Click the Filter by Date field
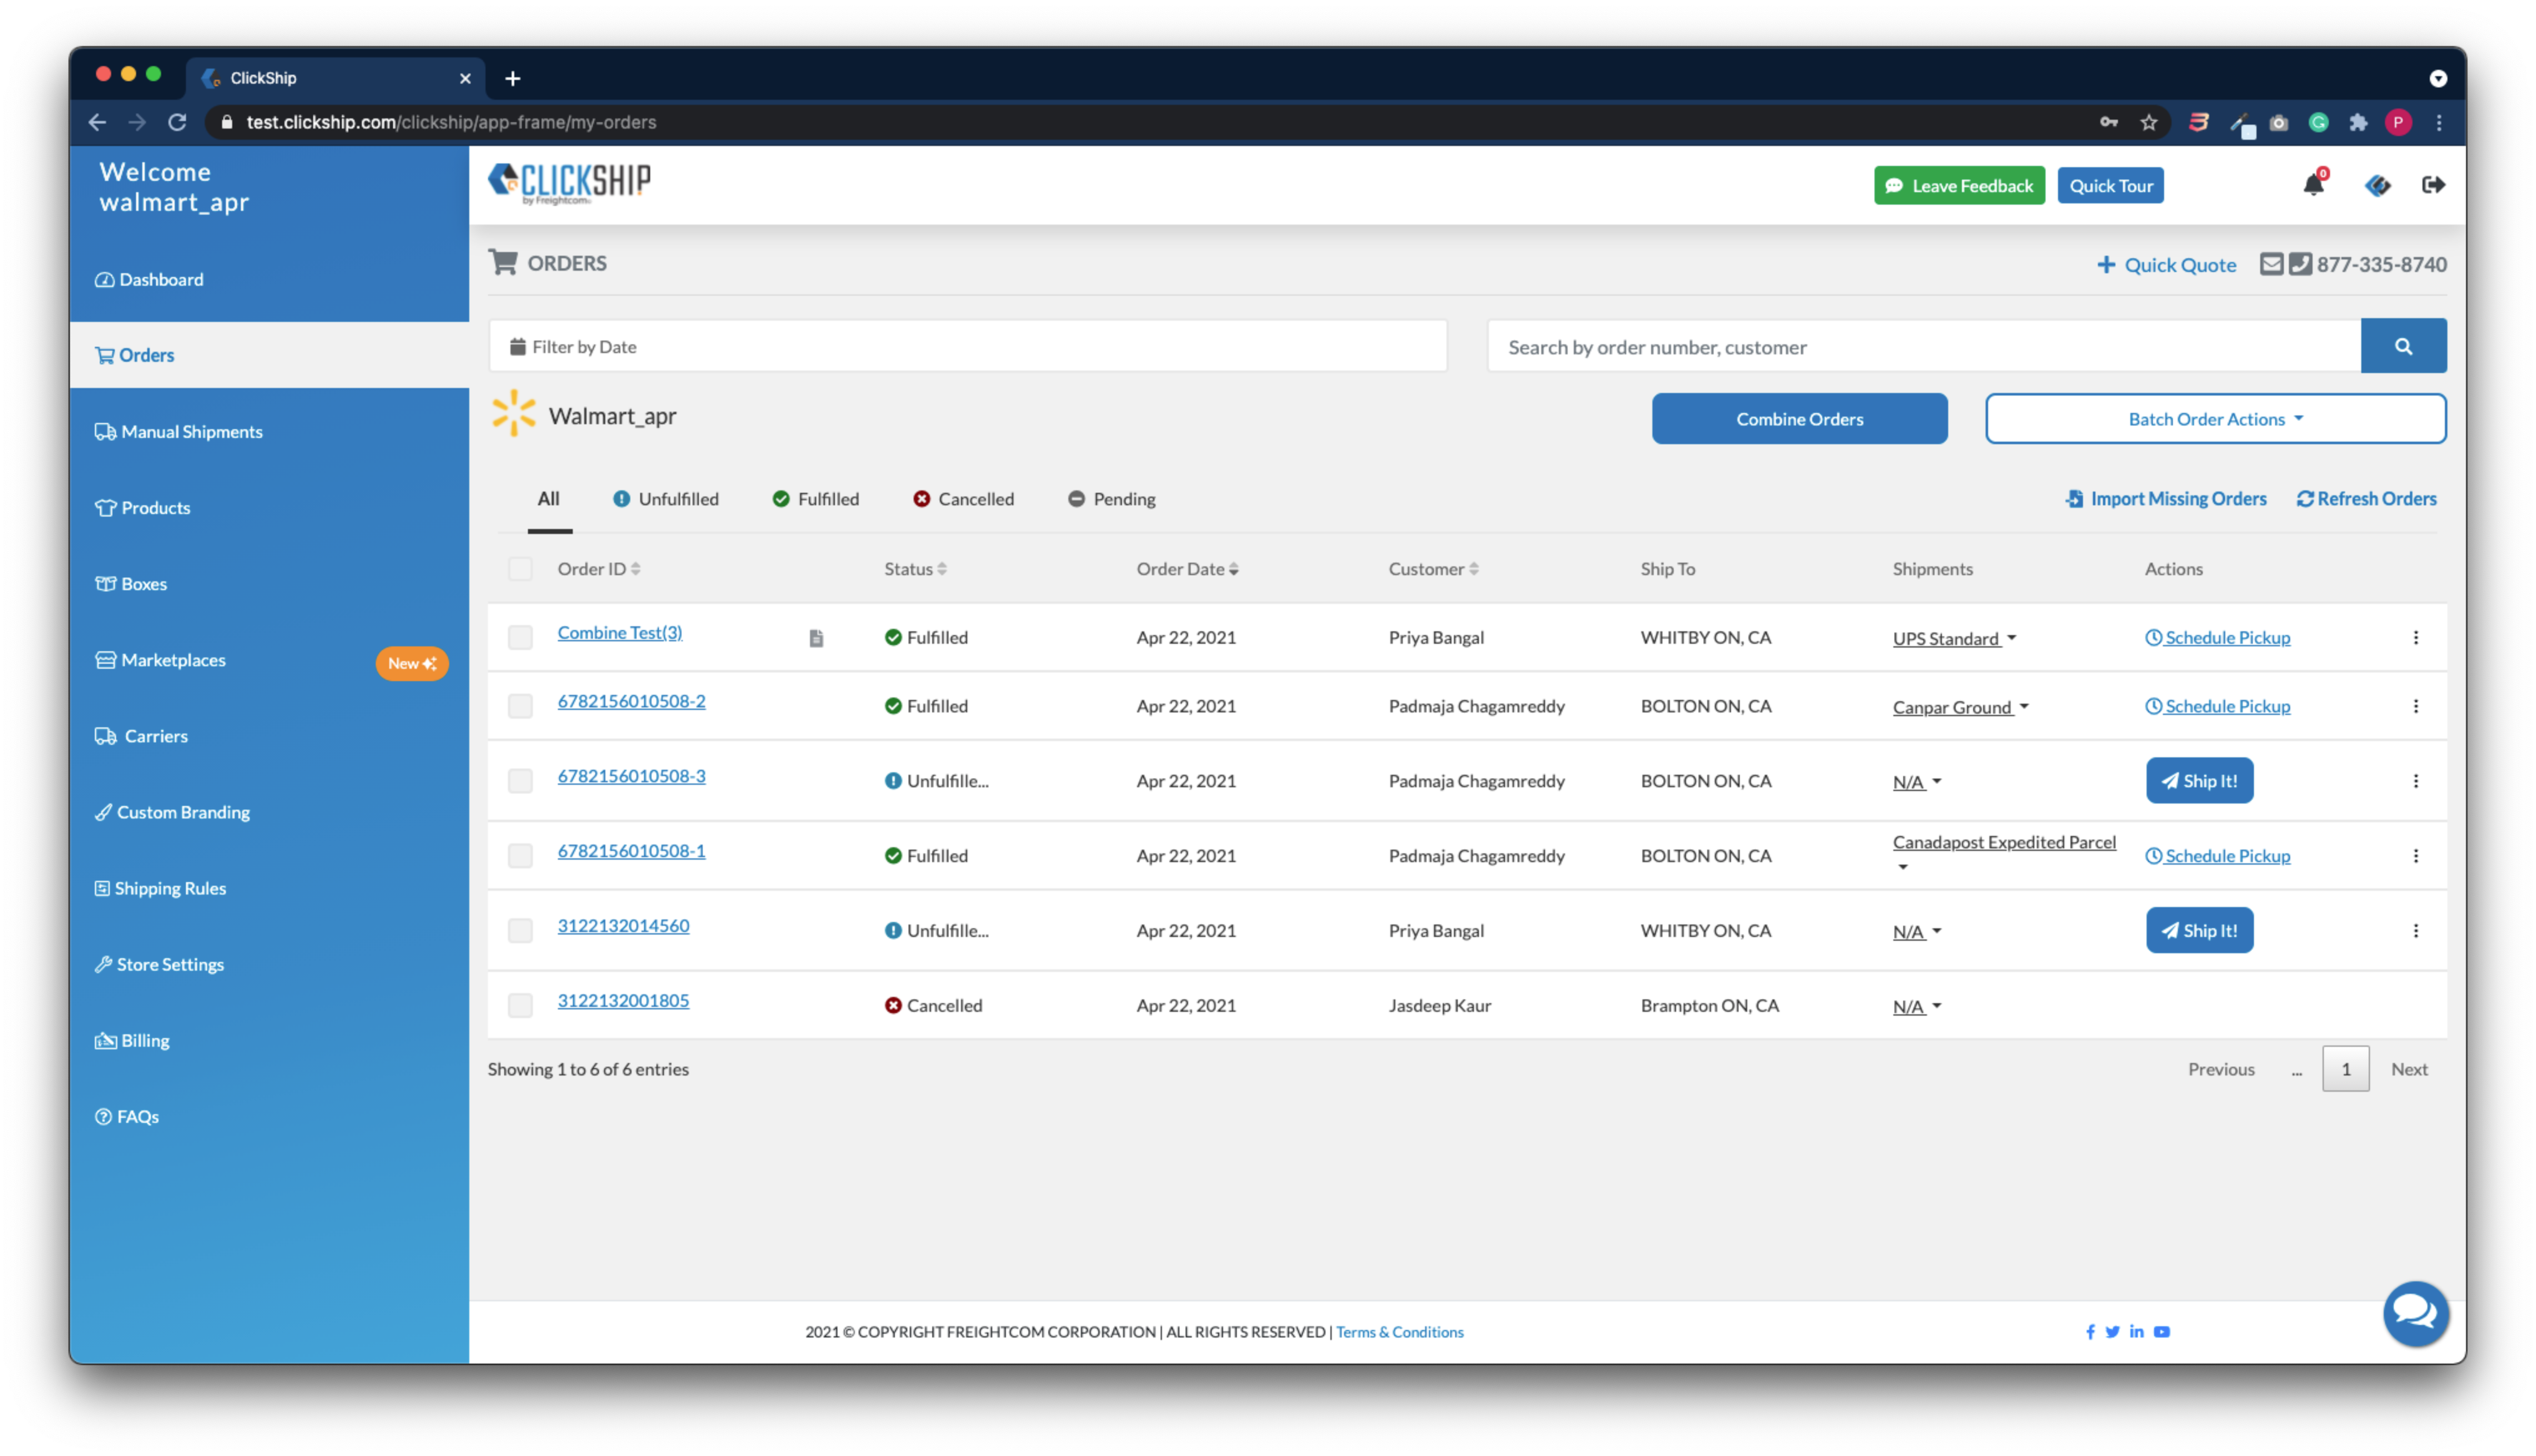 [x=967, y=347]
